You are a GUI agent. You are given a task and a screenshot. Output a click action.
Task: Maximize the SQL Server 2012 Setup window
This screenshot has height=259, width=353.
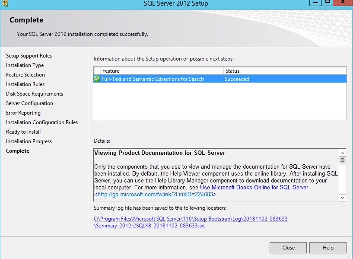coord(328,3)
